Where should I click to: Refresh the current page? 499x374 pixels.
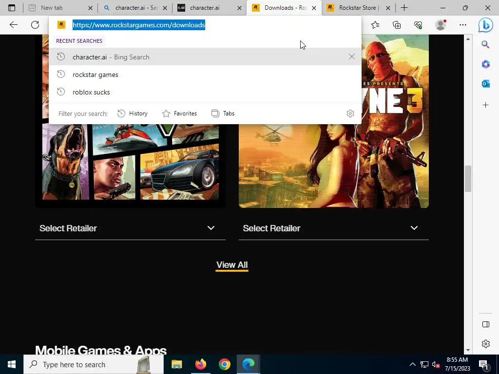point(35,25)
